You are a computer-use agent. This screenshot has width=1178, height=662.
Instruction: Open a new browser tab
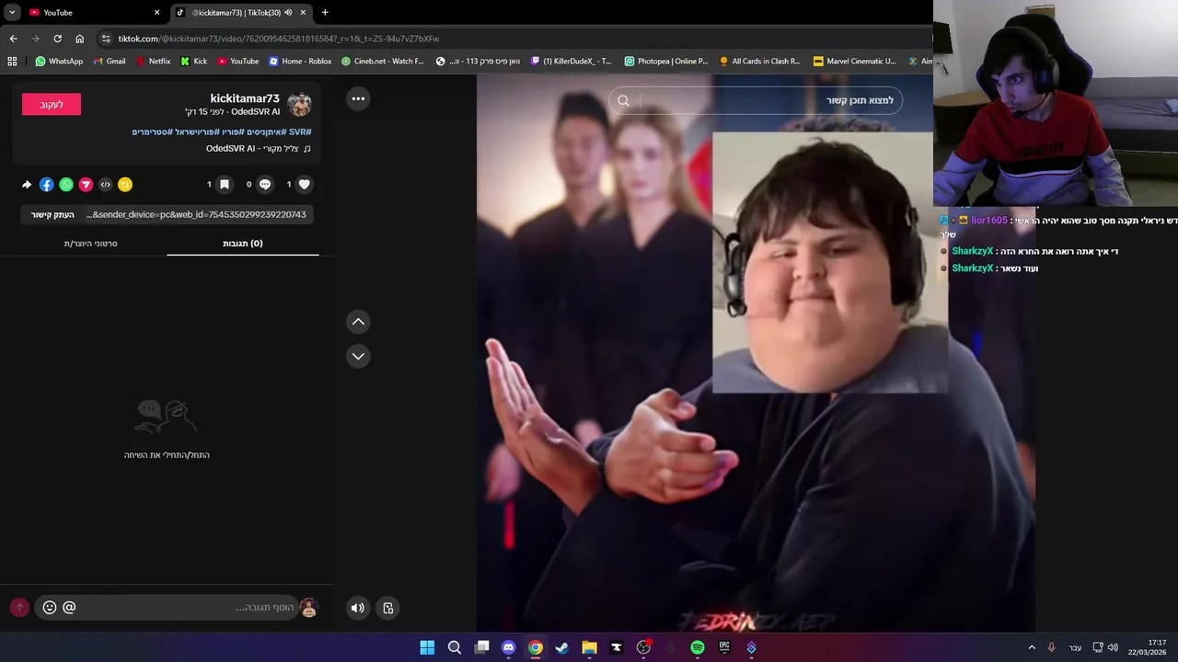coord(325,12)
